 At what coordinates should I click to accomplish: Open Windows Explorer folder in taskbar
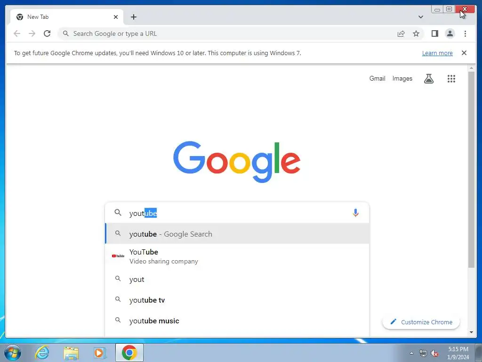coord(71,353)
